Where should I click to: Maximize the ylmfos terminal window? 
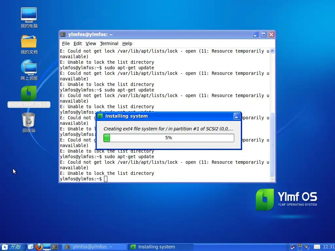tap(263, 35)
